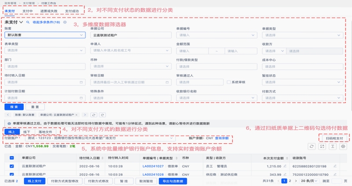Click the 搜索 button
Viewport: 352px width, 186px height.
tap(14, 107)
